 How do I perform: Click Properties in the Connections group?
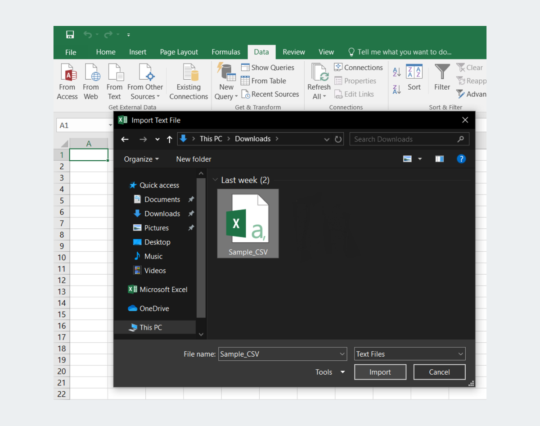coord(355,81)
